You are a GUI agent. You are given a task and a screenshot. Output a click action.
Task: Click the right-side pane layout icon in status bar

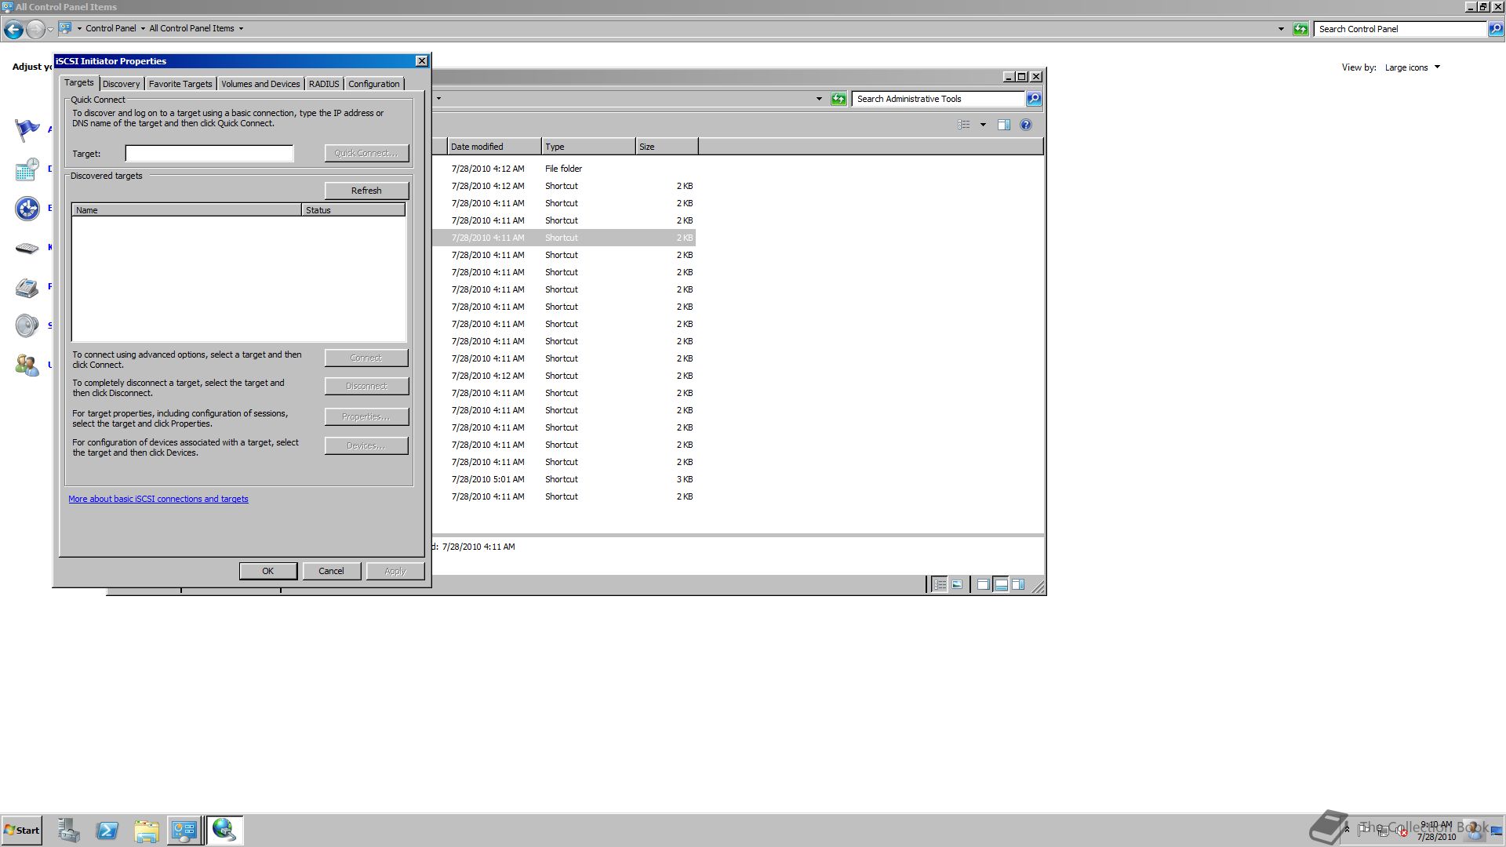1018,584
